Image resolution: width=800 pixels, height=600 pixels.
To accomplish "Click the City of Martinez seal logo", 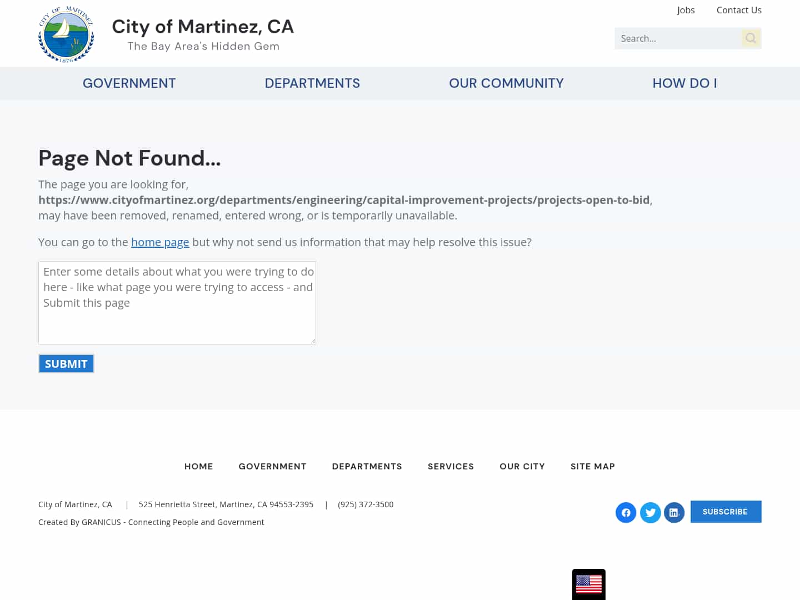I will coord(66,33).
